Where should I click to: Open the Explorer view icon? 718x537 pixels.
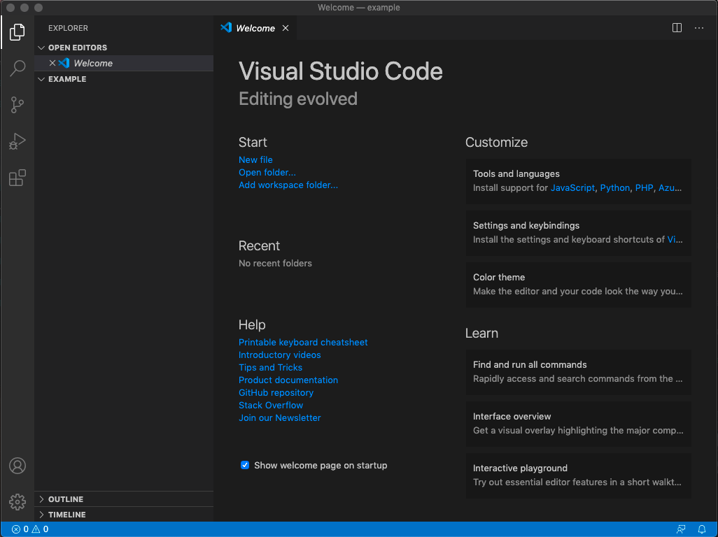[17, 31]
